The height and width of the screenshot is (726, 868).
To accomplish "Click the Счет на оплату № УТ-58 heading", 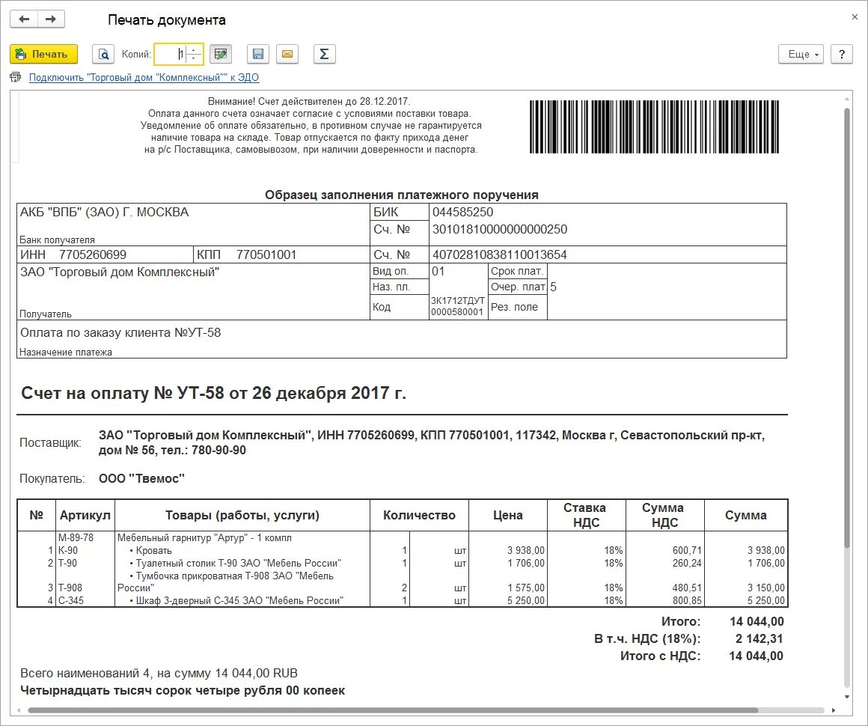I will tap(214, 393).
